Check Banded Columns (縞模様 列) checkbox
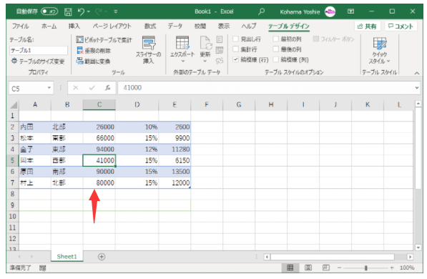427x279 pixels. point(276,59)
